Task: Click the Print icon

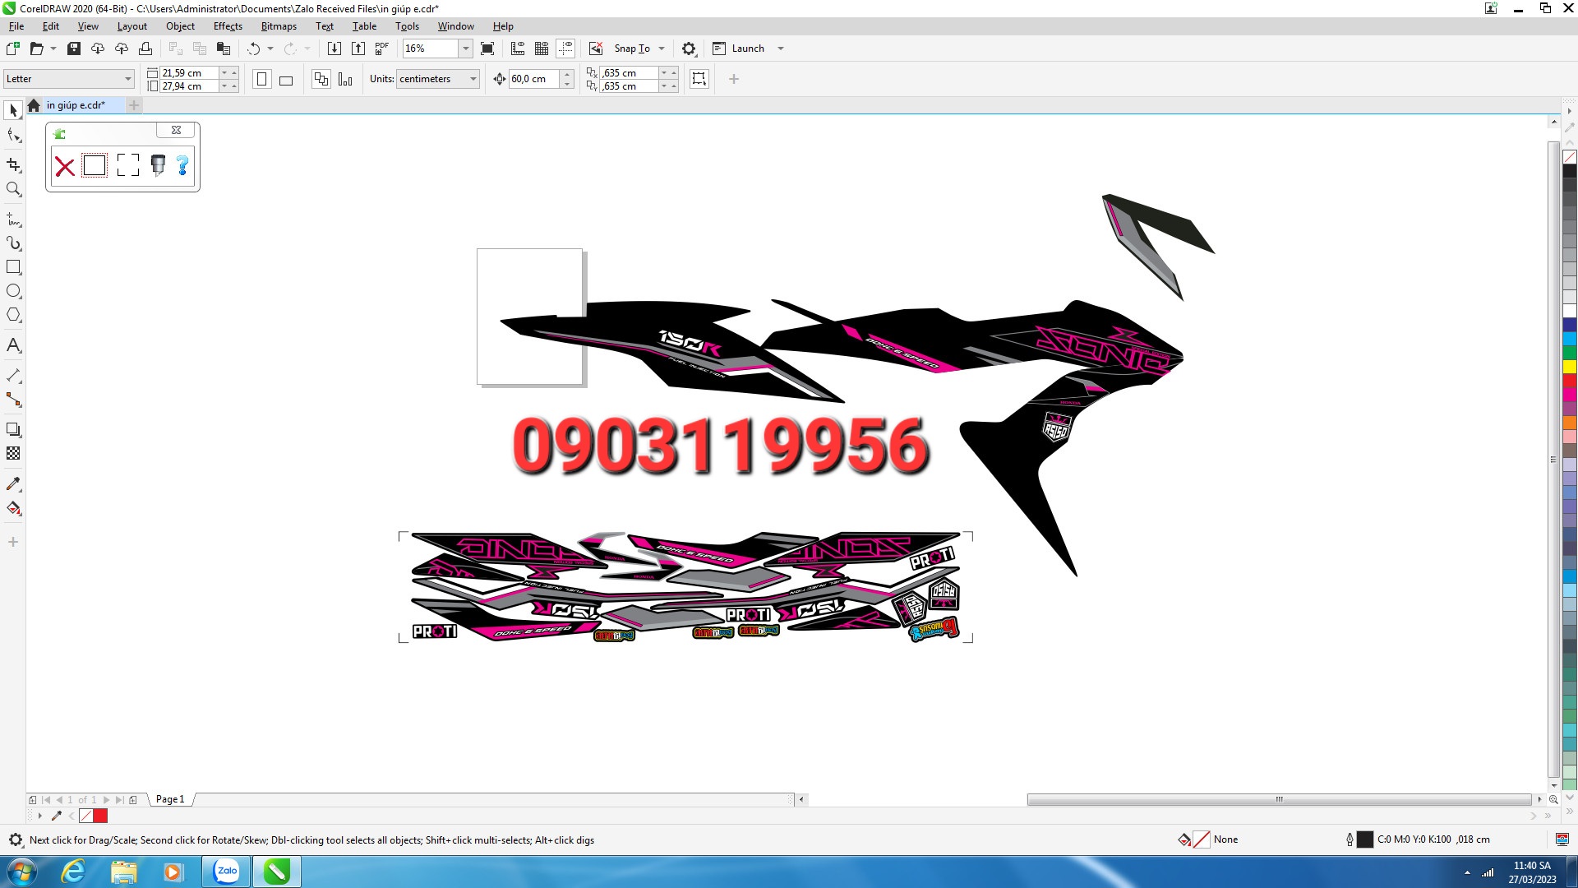Action: click(145, 49)
